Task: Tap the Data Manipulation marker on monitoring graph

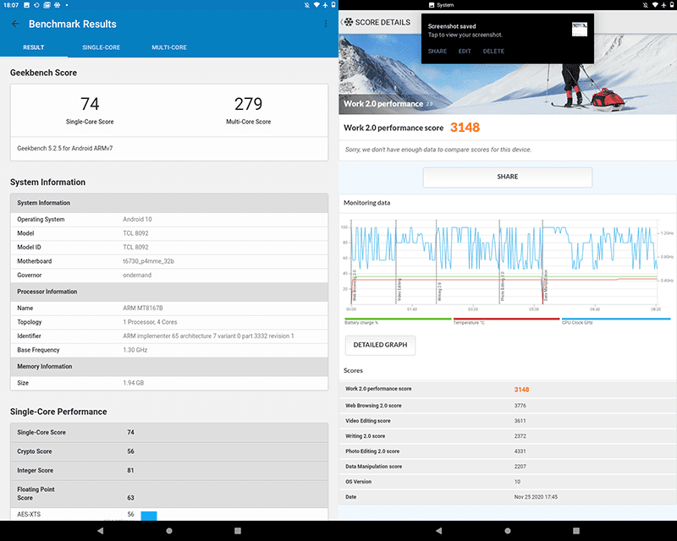Action: pos(545,286)
